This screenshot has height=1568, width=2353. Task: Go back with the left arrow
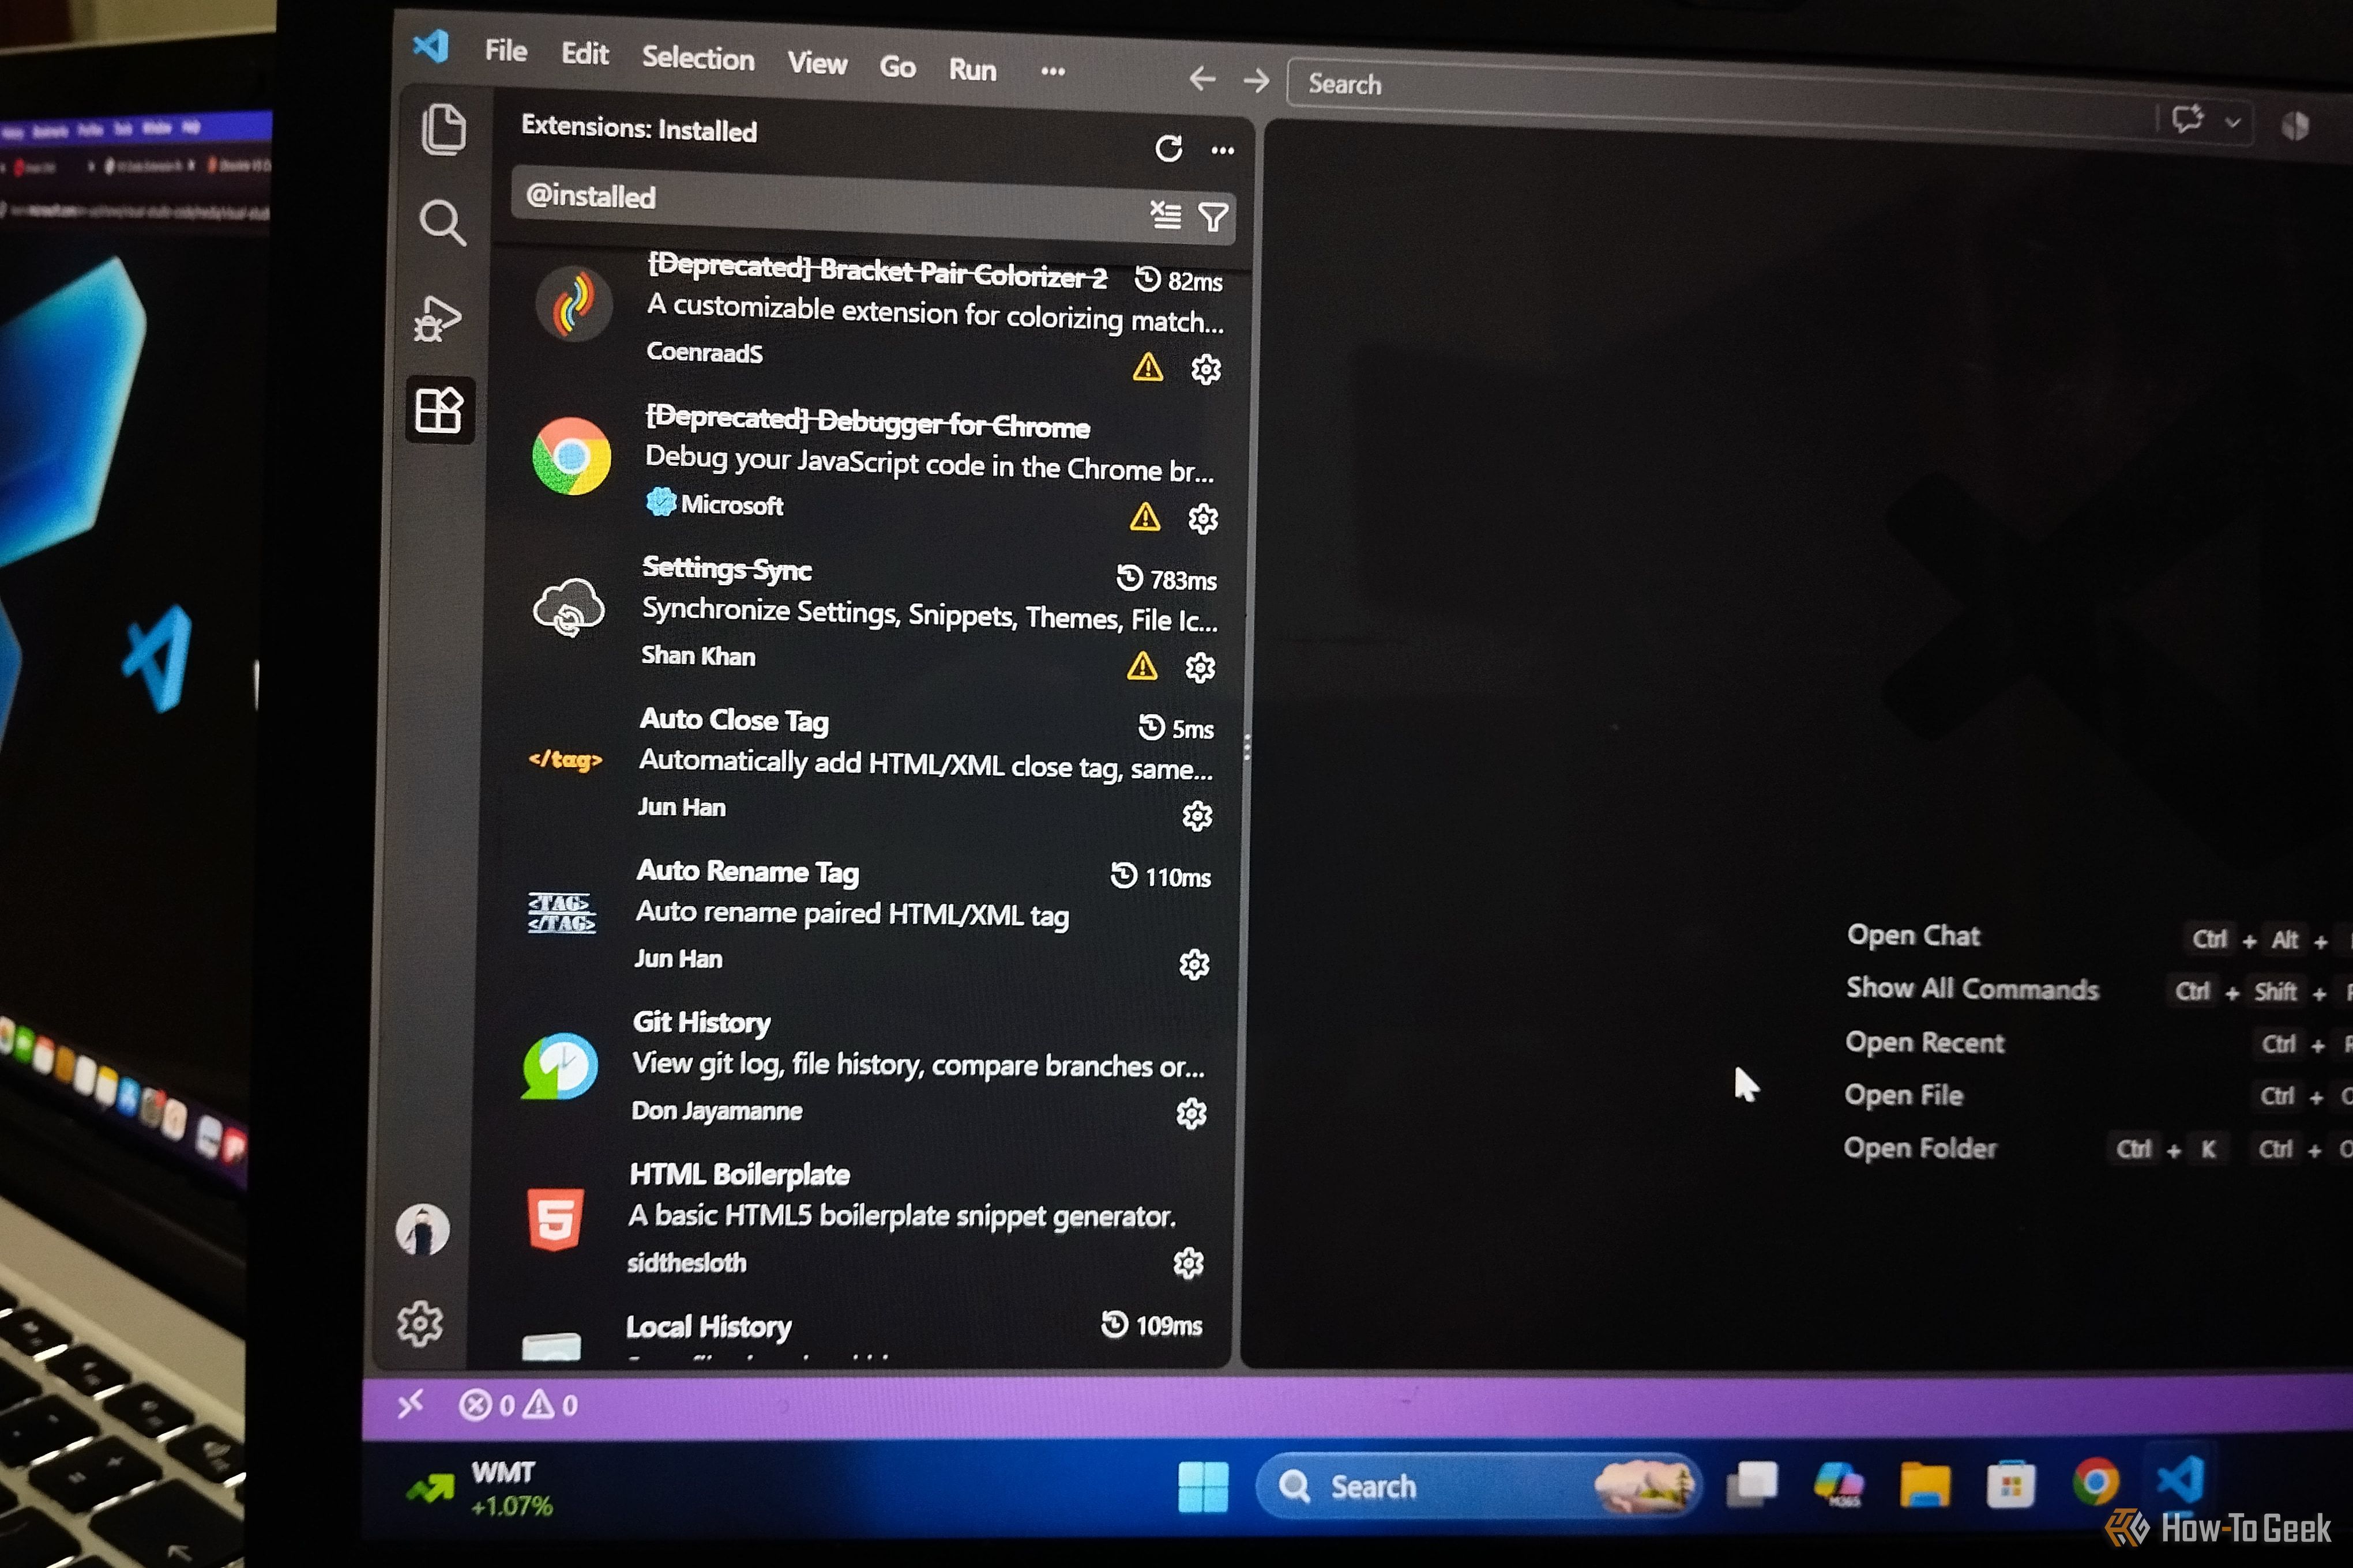tap(1201, 78)
